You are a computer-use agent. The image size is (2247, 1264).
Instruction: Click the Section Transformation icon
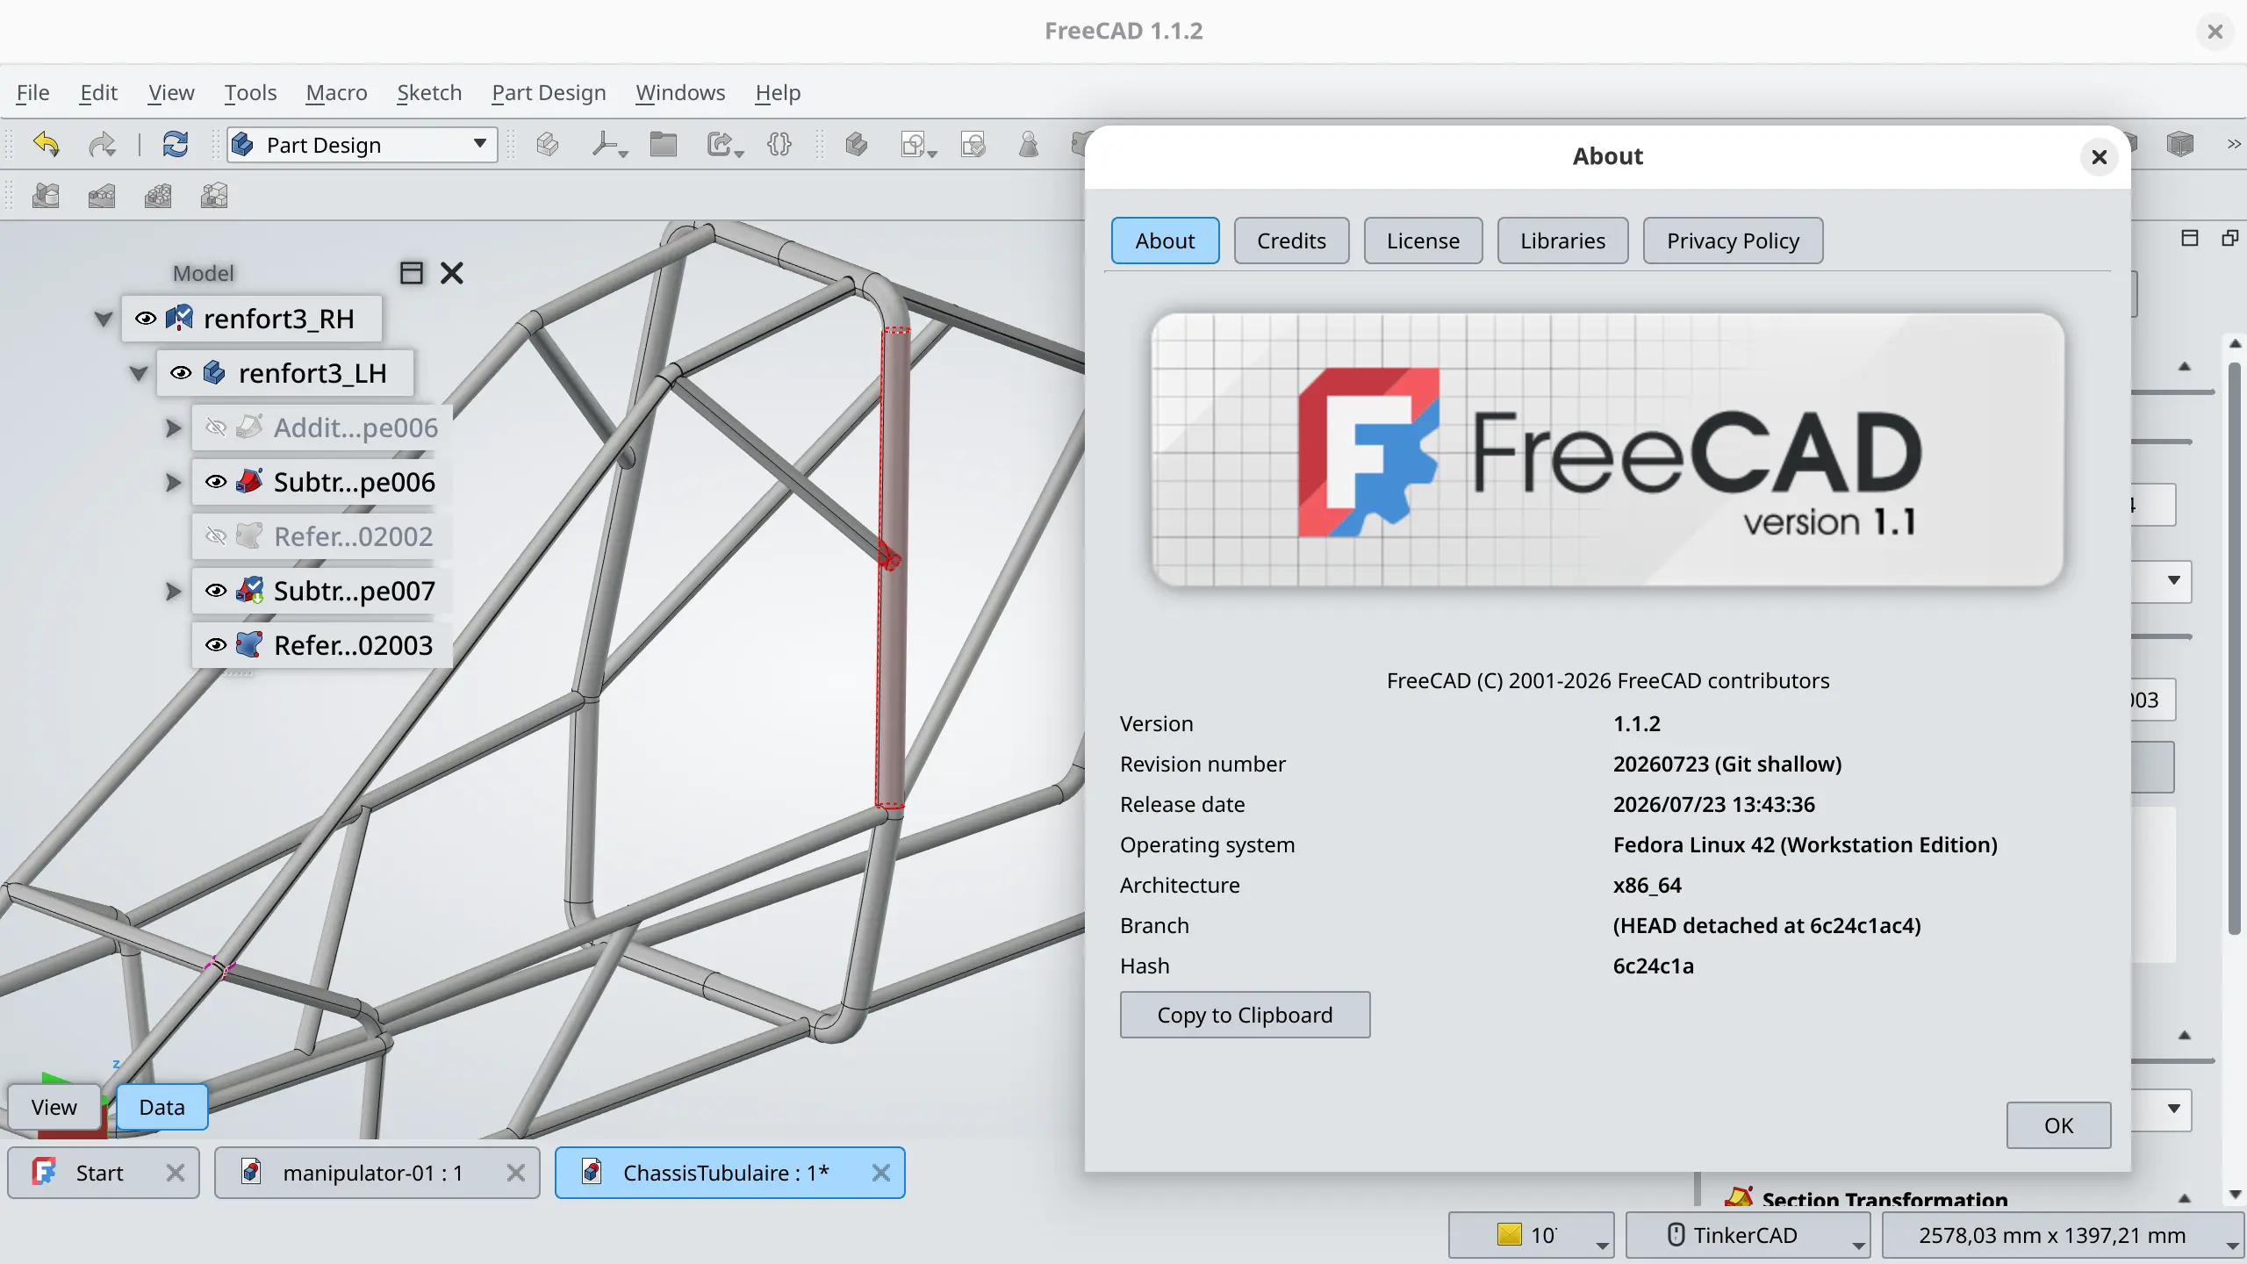(1739, 1198)
